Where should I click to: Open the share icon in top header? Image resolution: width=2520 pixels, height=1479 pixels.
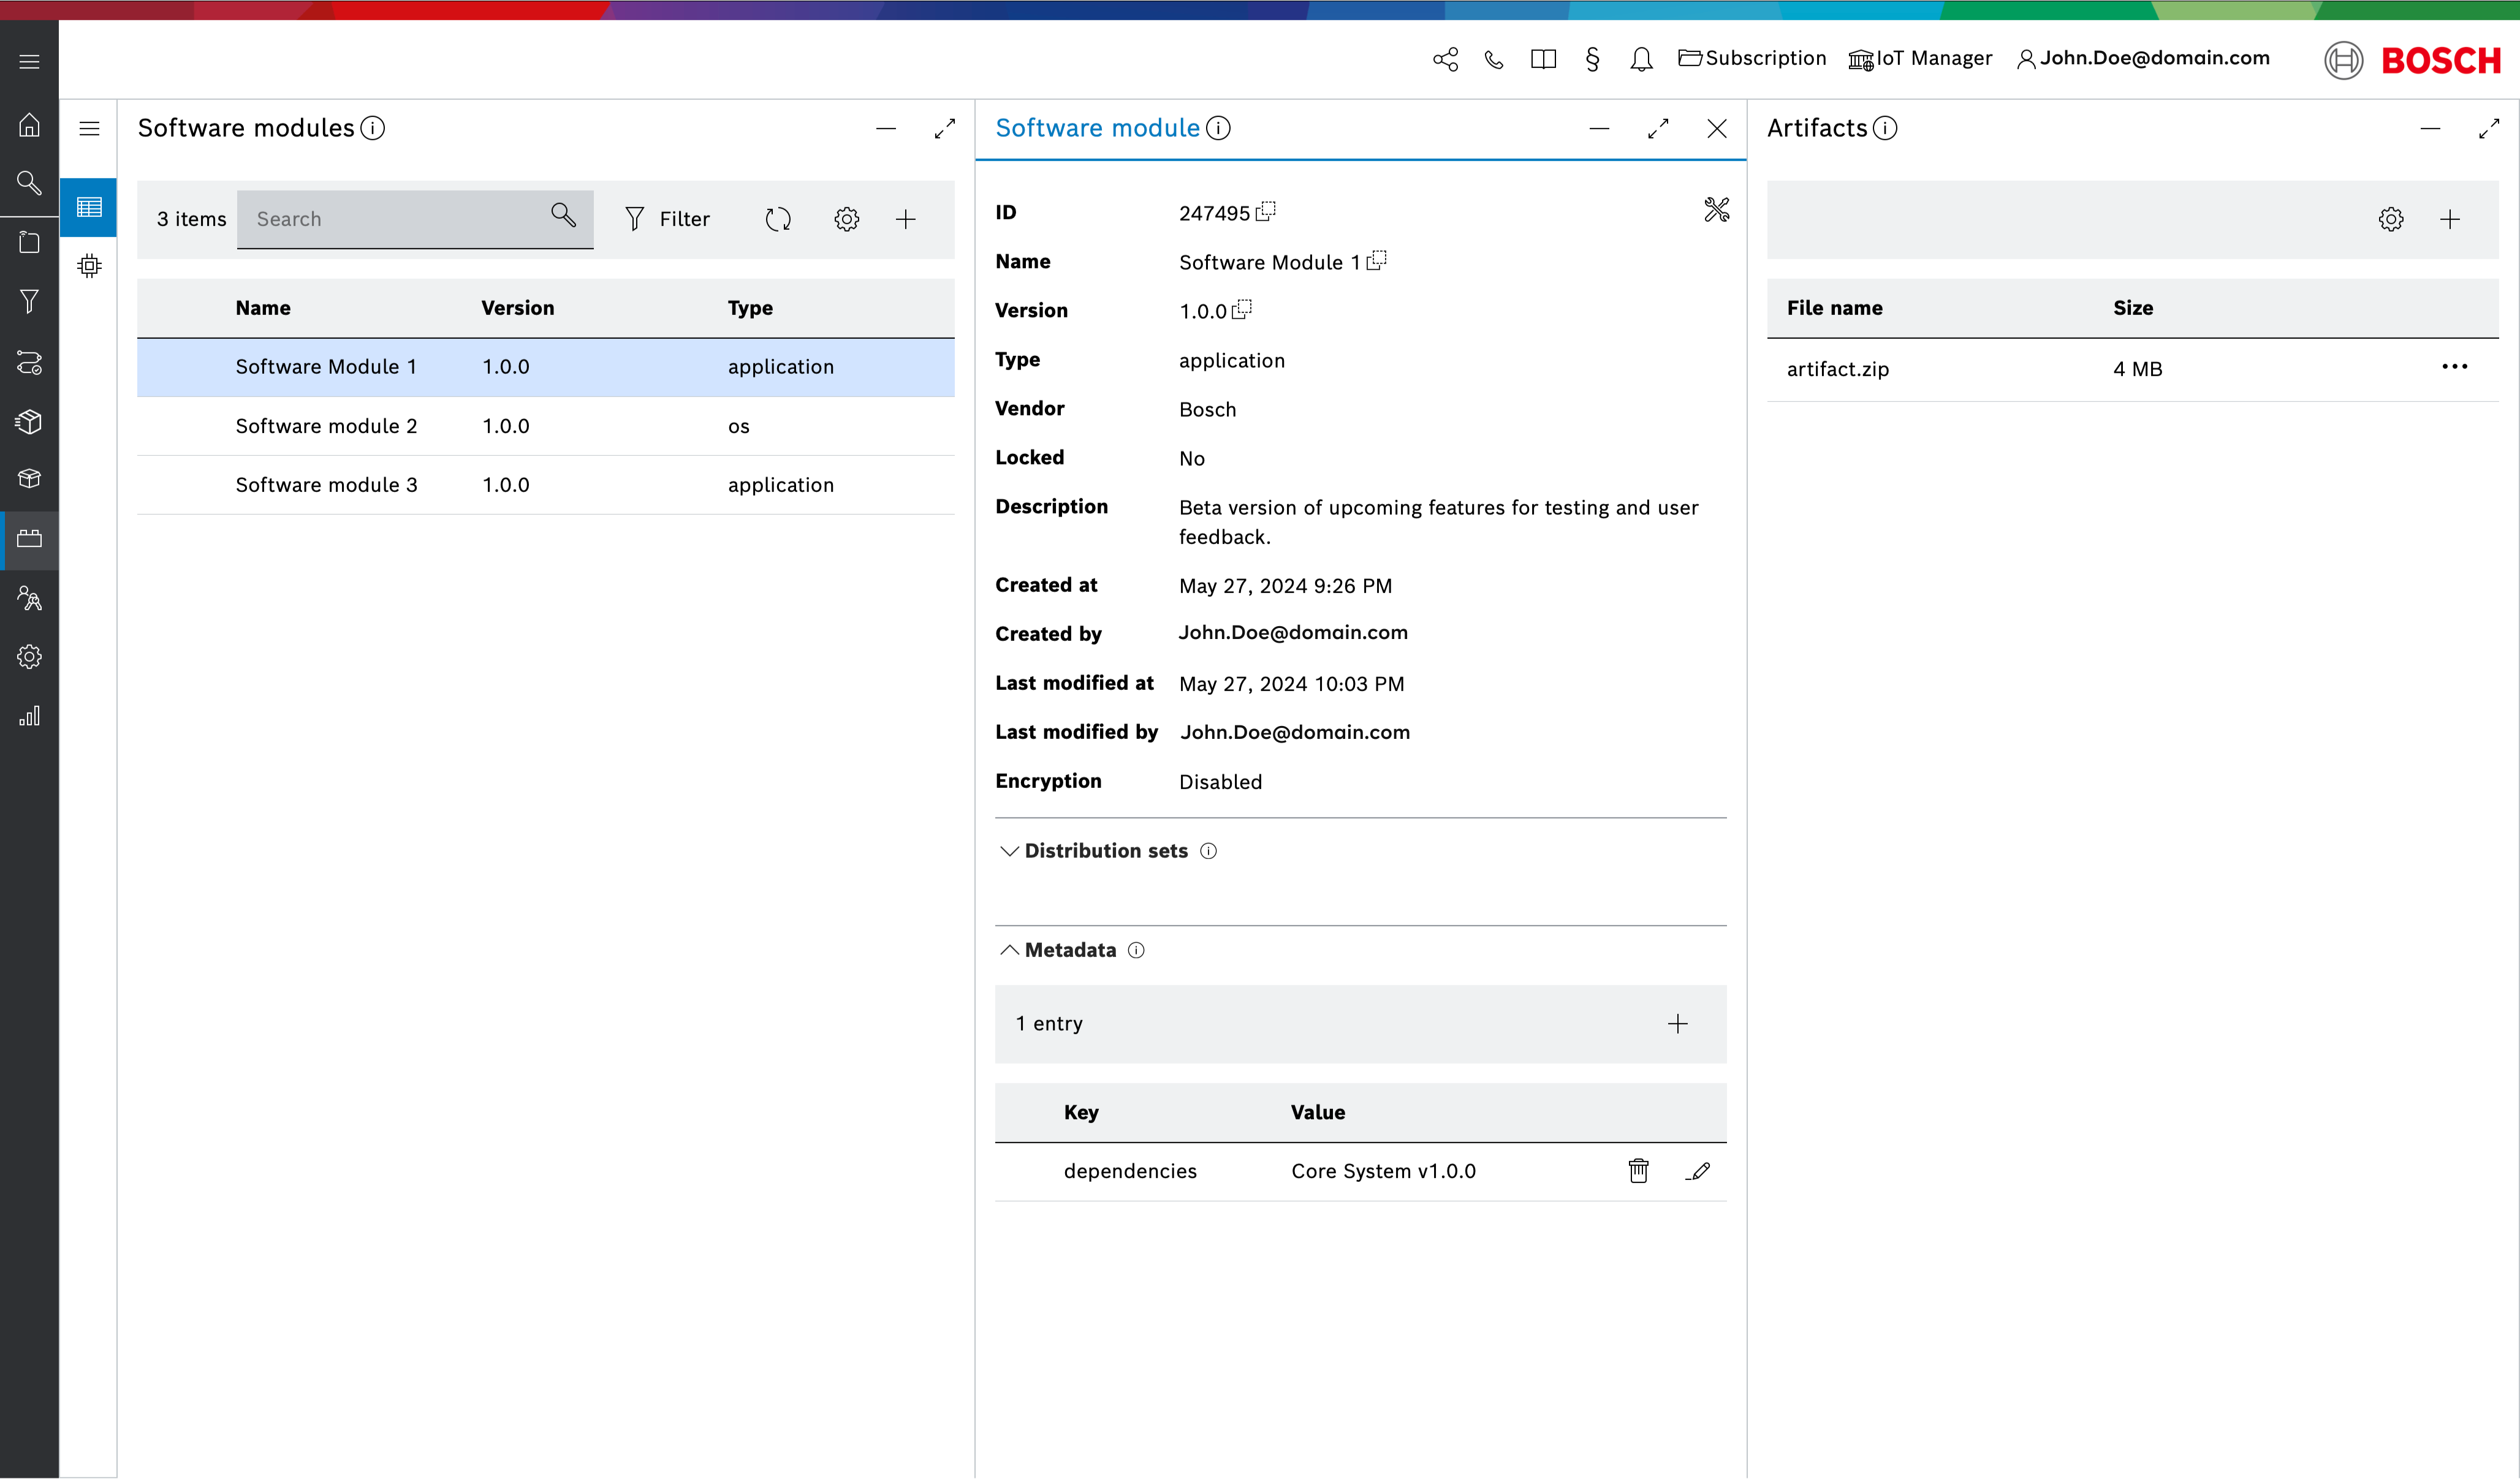pos(1445,59)
